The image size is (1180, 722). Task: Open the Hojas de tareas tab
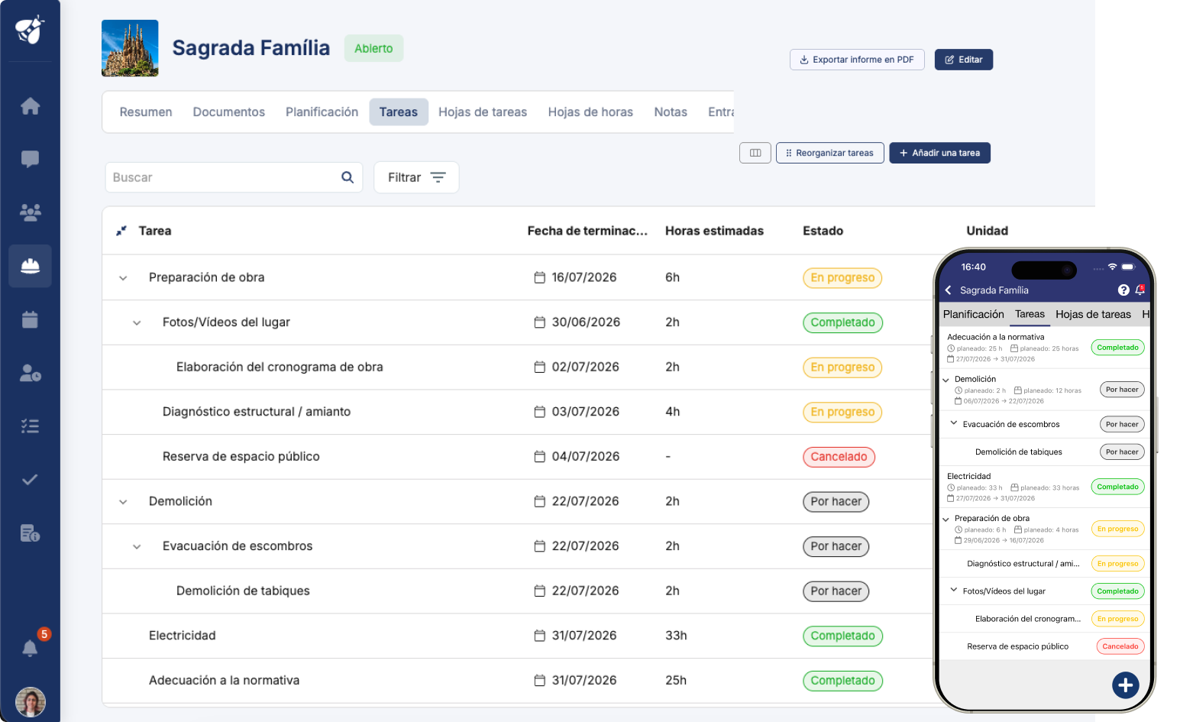pyautogui.click(x=483, y=112)
